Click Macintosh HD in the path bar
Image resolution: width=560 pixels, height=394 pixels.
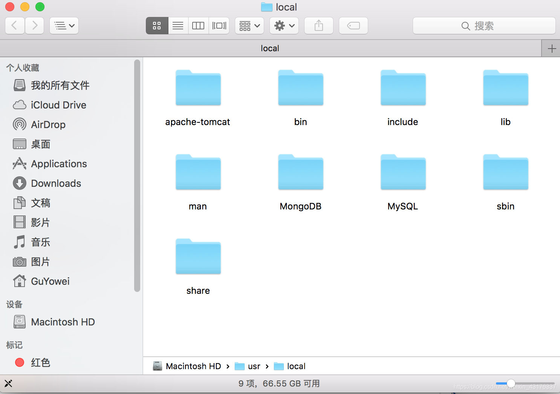(x=187, y=366)
